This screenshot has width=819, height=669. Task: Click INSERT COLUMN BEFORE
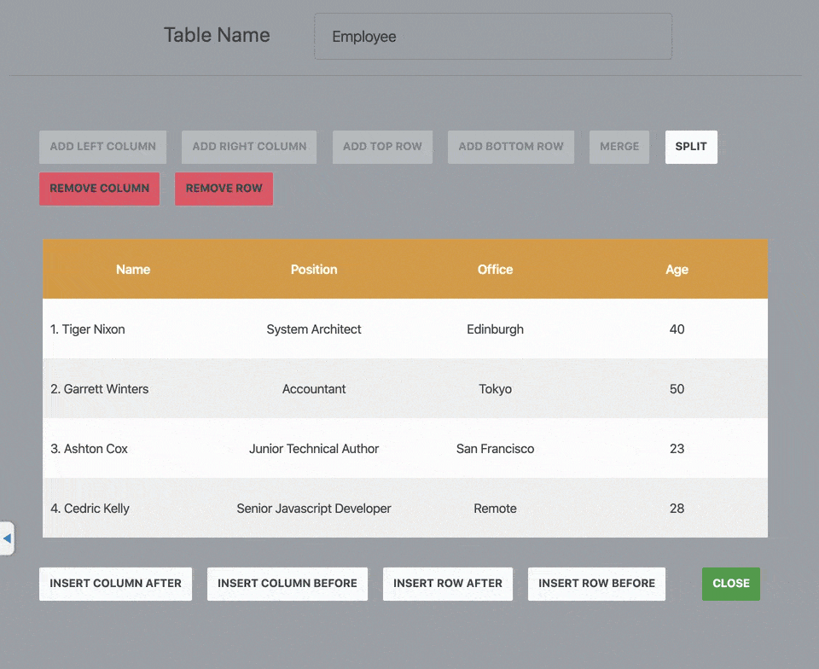[x=287, y=584]
